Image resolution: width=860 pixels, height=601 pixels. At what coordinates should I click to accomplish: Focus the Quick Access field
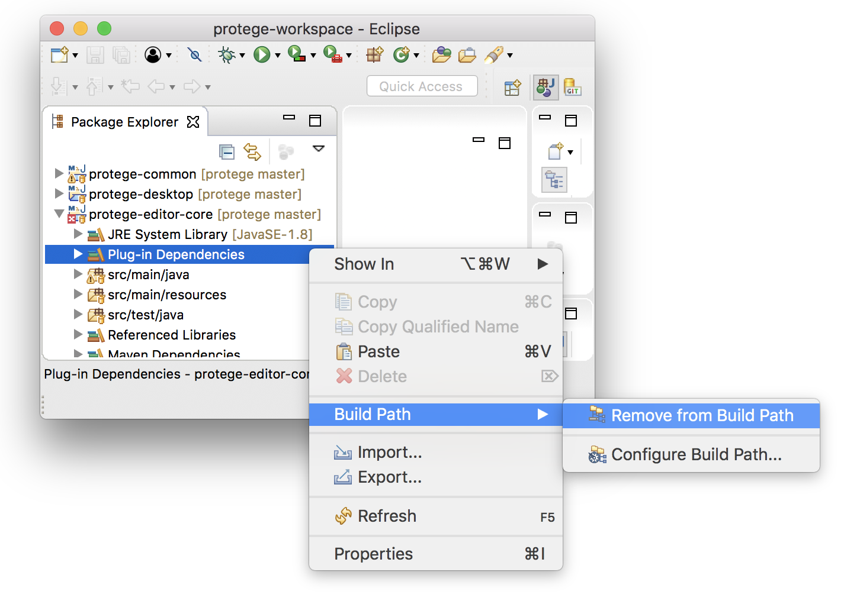tap(422, 86)
